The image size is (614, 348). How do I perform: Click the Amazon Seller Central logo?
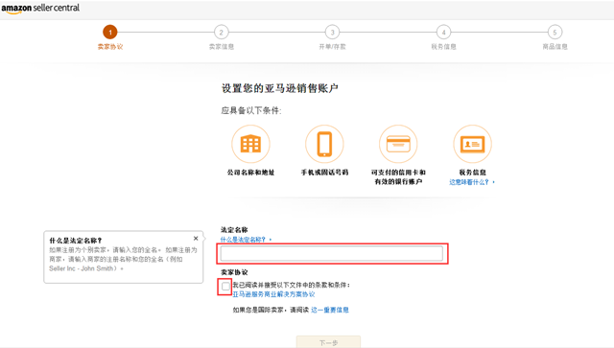(40, 9)
